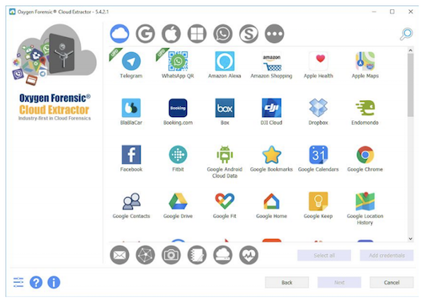Filter by camera photo icon

[171, 255]
